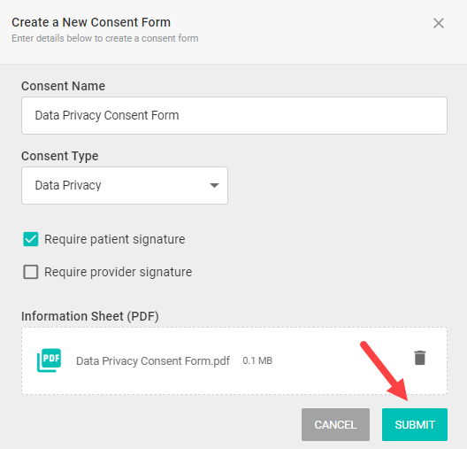Click the teal PDF file icon
The width and height of the screenshot is (467, 449).
(49, 360)
